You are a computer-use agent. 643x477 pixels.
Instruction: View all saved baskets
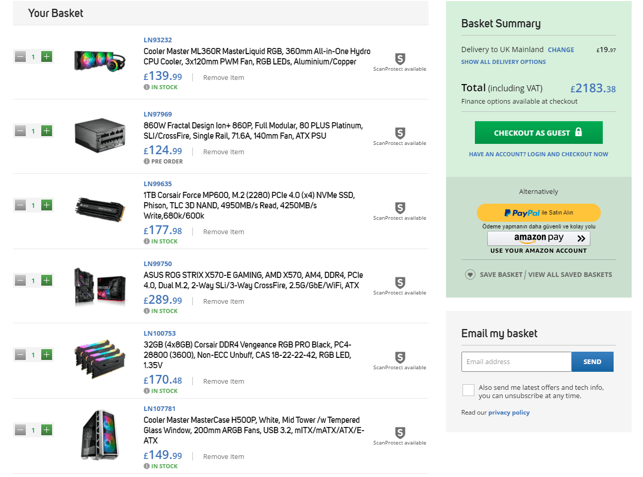point(570,275)
